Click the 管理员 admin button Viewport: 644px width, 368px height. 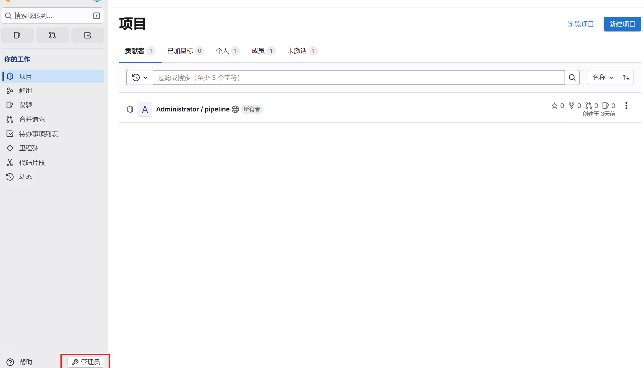pyautogui.click(x=86, y=362)
